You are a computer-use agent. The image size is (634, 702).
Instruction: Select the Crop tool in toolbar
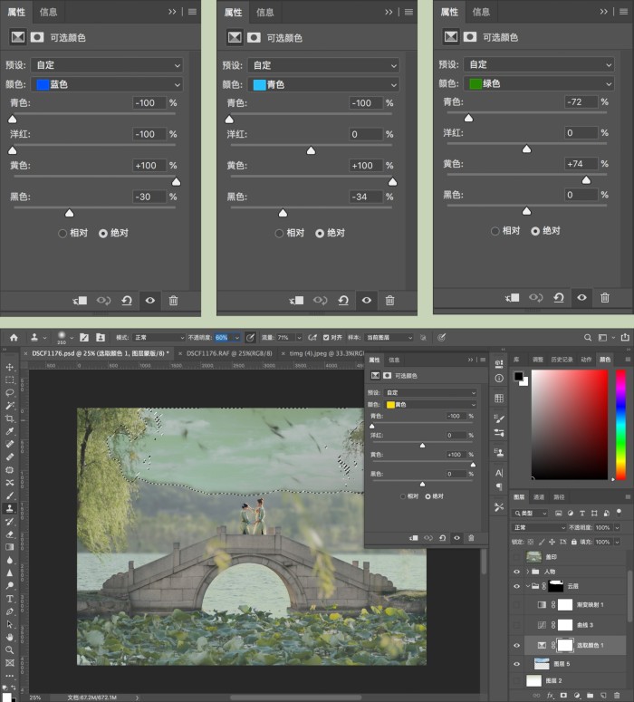(x=9, y=418)
